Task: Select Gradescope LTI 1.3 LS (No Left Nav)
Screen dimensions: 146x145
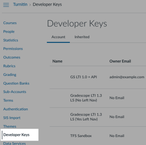Action: 86,98
